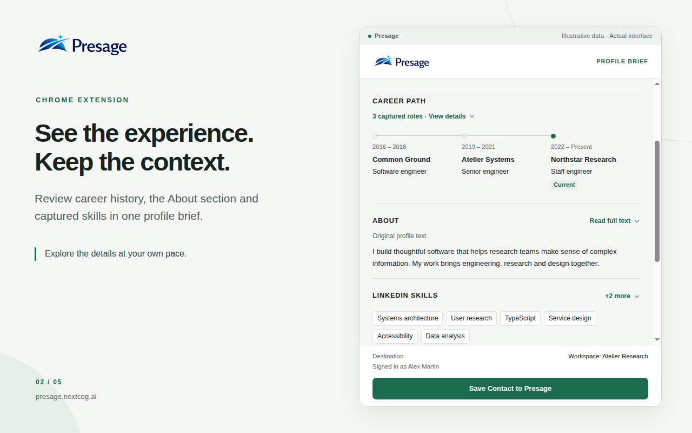Click the 02 / 05 slide counter
Image resolution: width=692 pixels, height=433 pixels.
click(x=49, y=382)
